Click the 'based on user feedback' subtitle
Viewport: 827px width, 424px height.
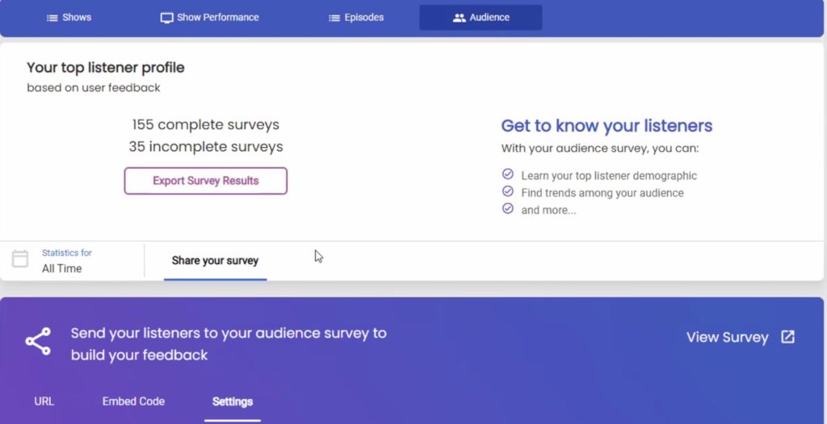click(x=94, y=87)
